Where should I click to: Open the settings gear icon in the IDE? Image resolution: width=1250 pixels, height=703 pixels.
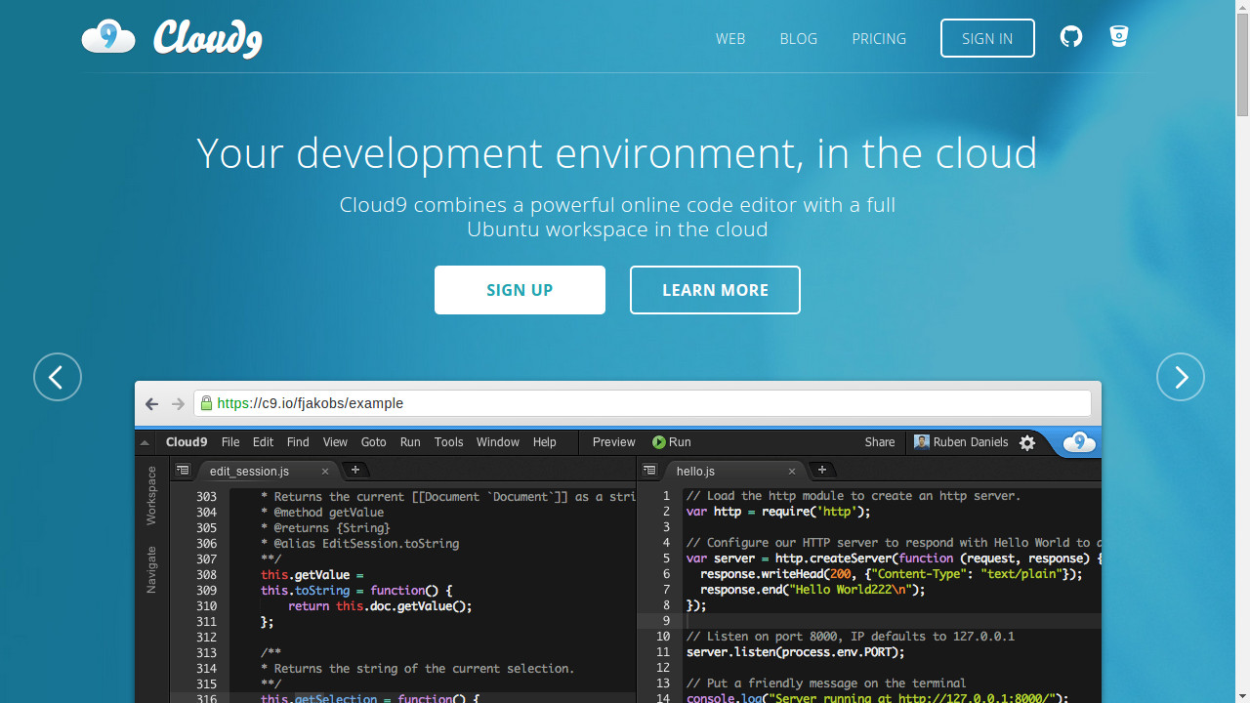coord(1027,442)
